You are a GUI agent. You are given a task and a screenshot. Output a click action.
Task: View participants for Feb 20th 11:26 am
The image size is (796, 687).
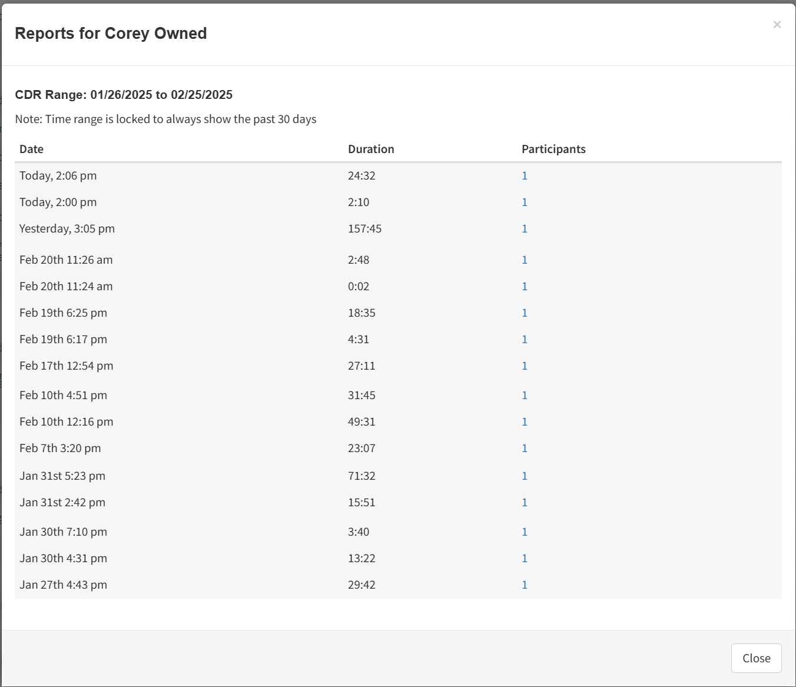[525, 260]
